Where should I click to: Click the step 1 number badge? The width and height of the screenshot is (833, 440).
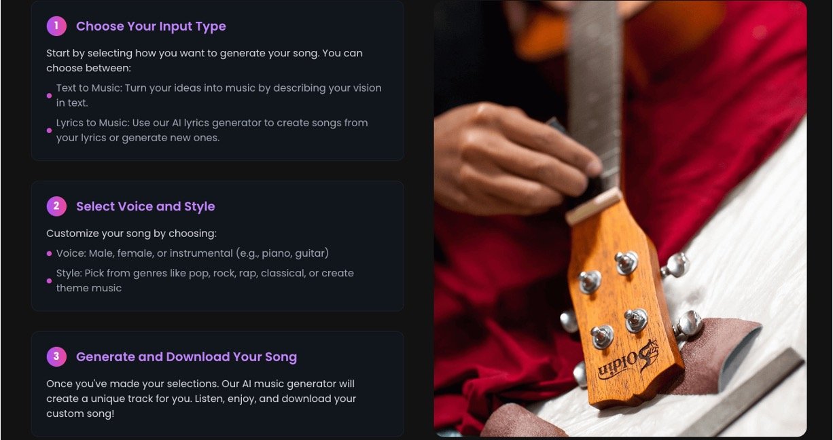coord(56,26)
